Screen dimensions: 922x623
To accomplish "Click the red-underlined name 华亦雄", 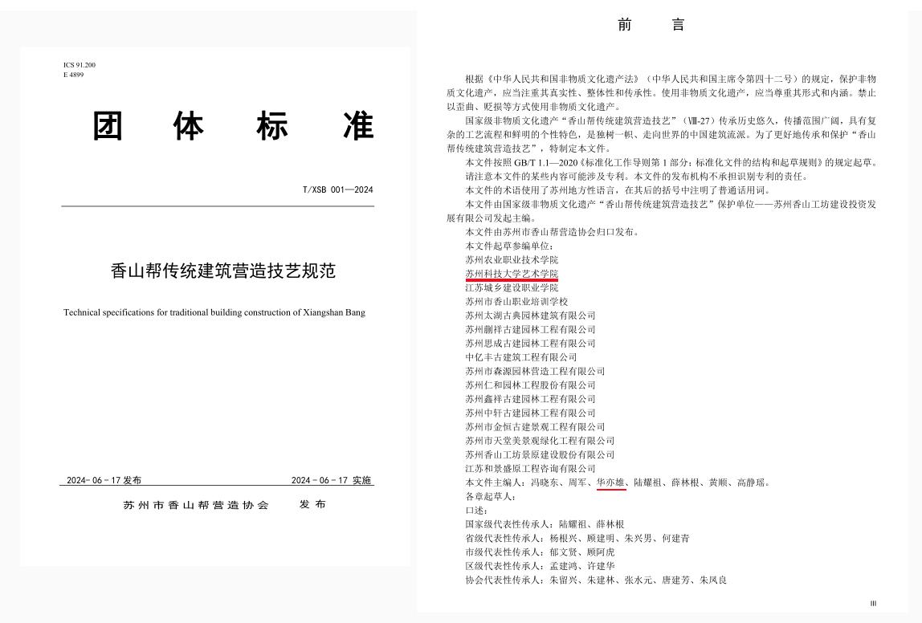I will click(610, 483).
